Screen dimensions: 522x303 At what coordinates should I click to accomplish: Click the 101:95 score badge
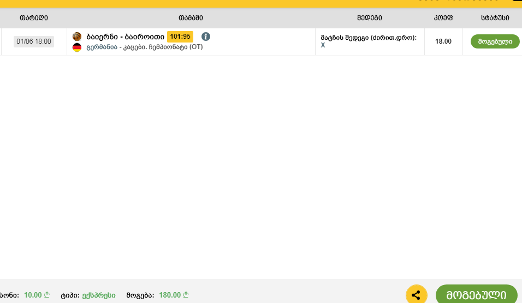point(180,37)
